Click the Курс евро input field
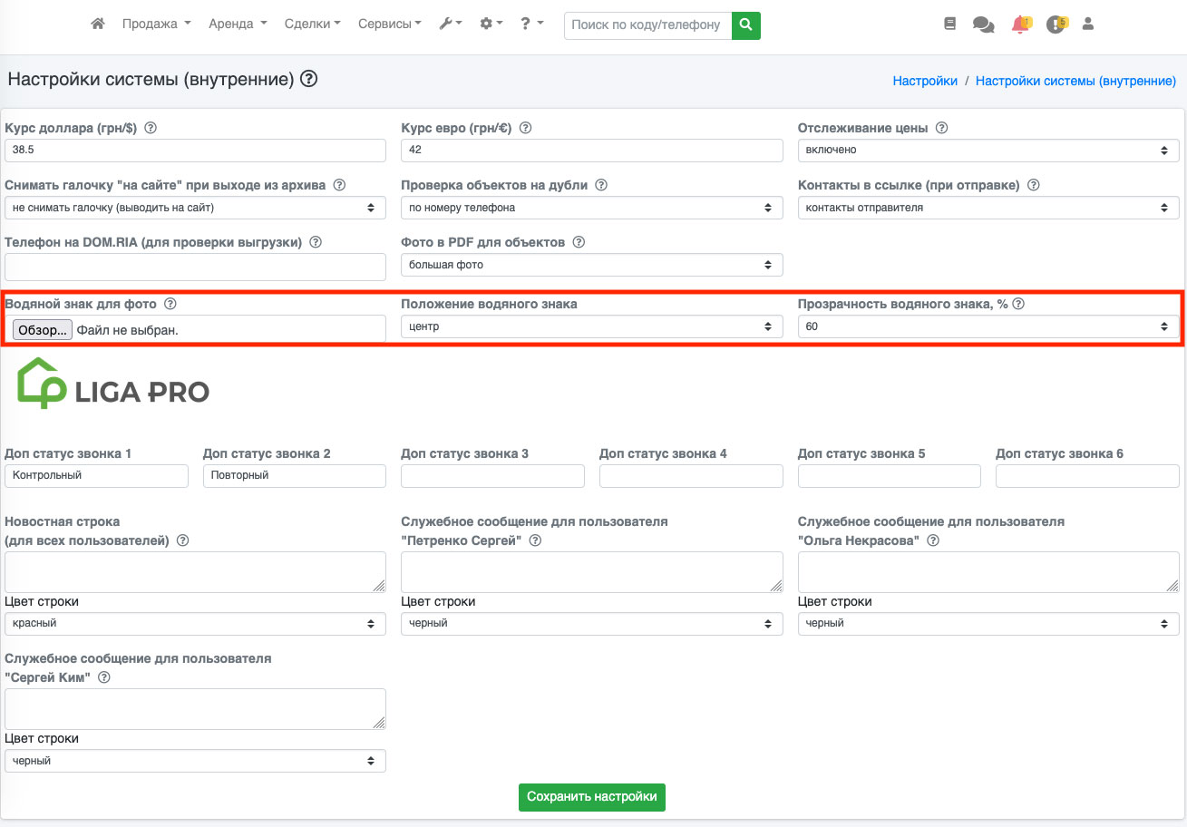The image size is (1187, 827). point(591,151)
